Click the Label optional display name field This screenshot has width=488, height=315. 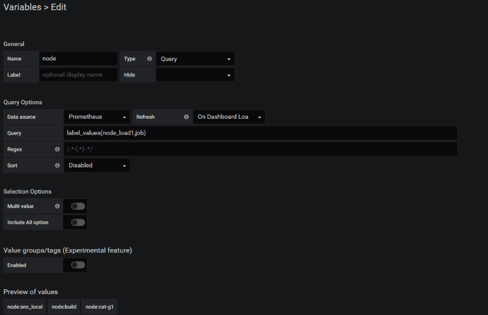79,75
